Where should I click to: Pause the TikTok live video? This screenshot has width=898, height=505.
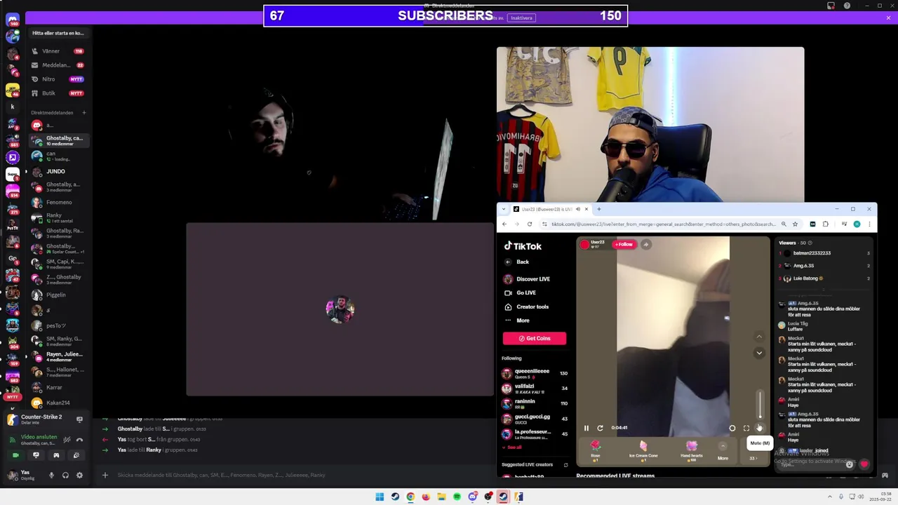point(587,428)
